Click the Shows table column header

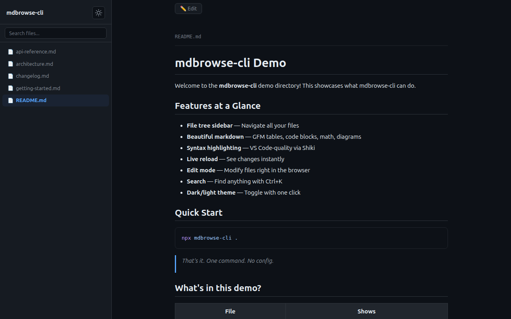tap(366, 311)
